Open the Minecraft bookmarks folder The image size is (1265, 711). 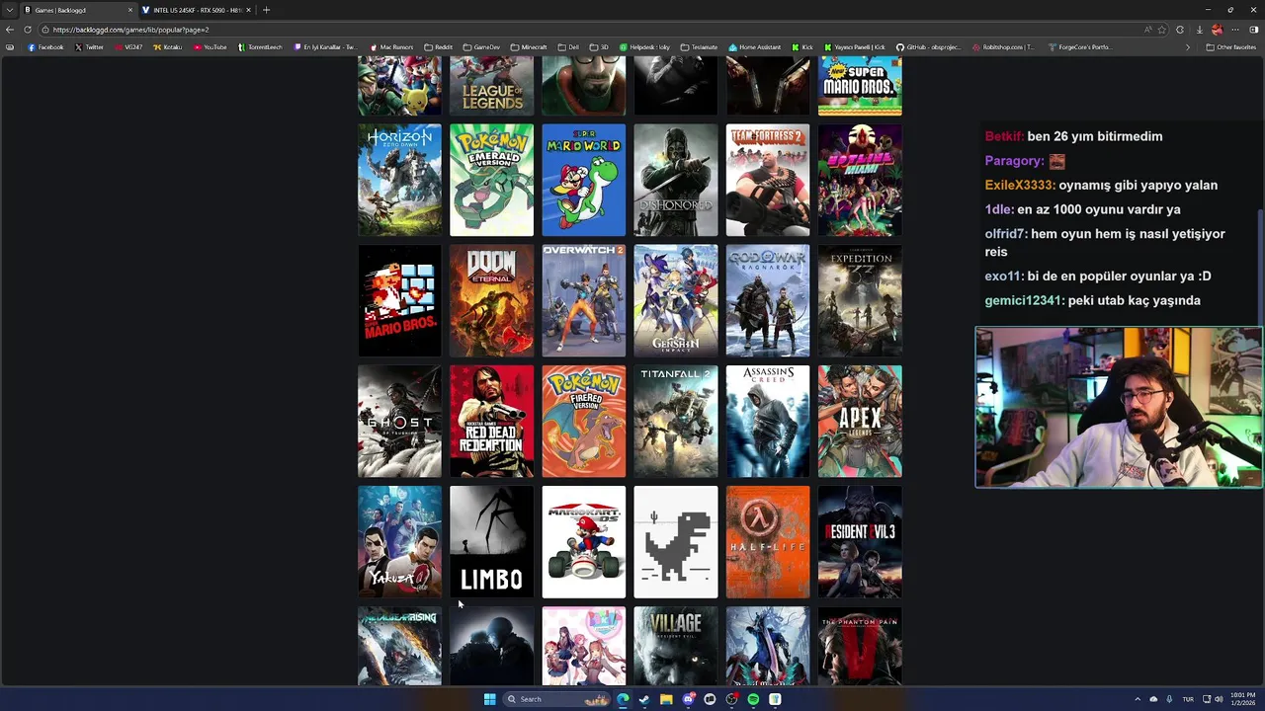pyautogui.click(x=529, y=47)
